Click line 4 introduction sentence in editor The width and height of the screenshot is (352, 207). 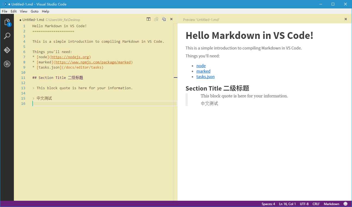[98, 42]
